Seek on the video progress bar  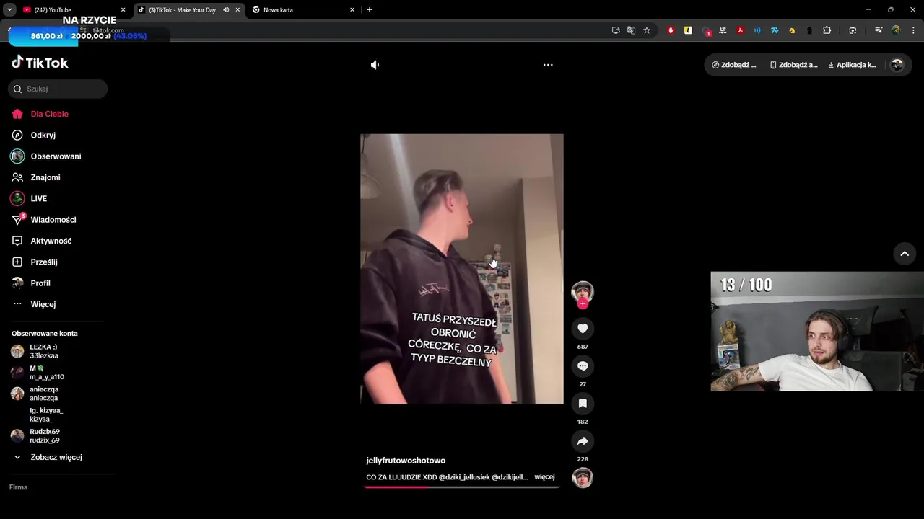point(462,487)
